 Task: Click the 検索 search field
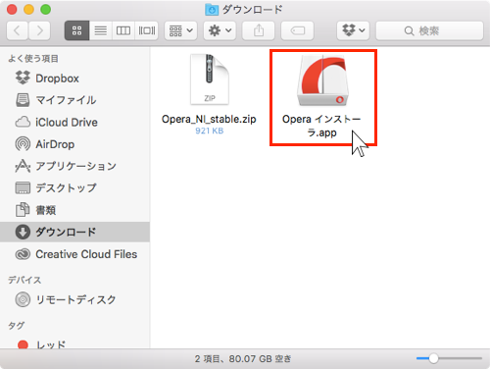[429, 30]
